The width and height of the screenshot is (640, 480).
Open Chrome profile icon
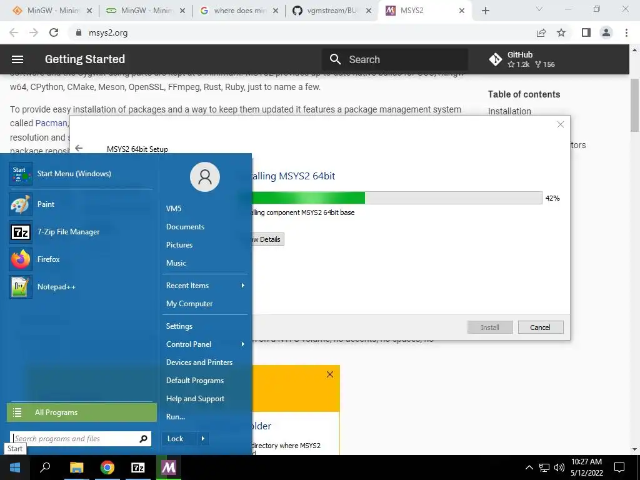click(606, 32)
